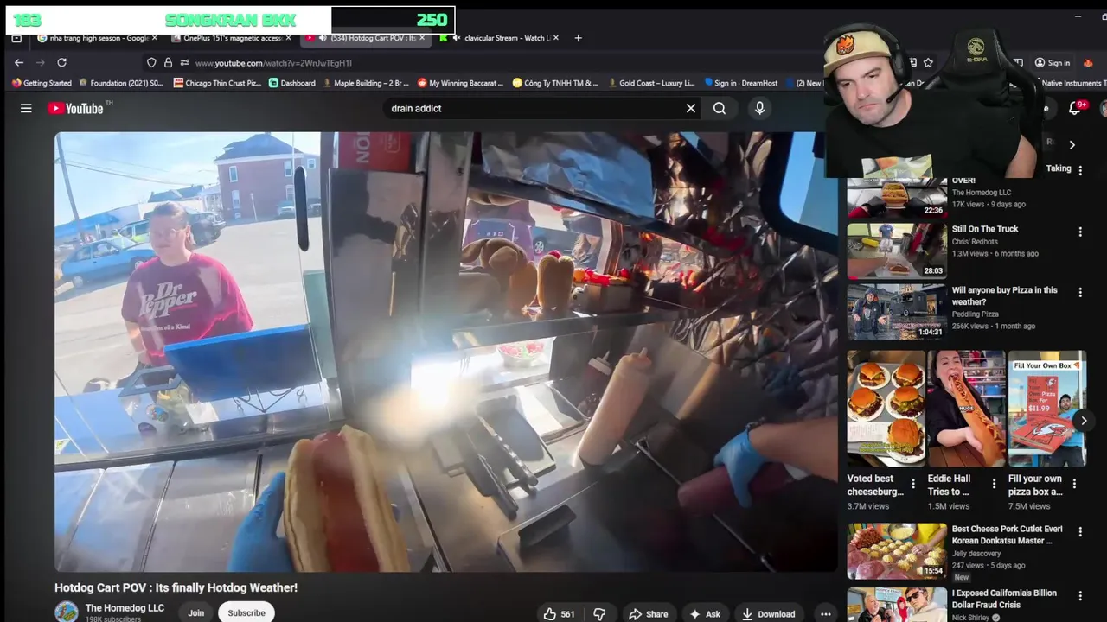The image size is (1107, 622).
Task: Clear the search text with the X
Action: tap(691, 108)
